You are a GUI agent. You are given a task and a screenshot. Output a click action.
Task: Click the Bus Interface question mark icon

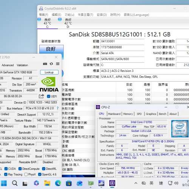point(57,108)
